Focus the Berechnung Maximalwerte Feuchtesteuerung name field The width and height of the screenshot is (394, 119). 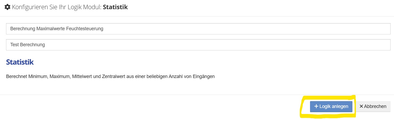(198, 29)
